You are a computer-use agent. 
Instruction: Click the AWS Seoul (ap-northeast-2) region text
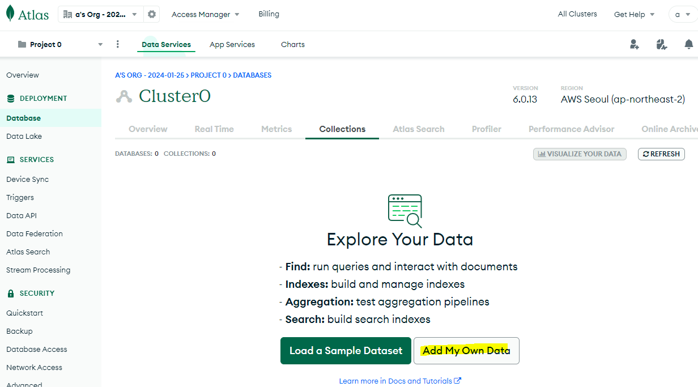click(x=623, y=99)
